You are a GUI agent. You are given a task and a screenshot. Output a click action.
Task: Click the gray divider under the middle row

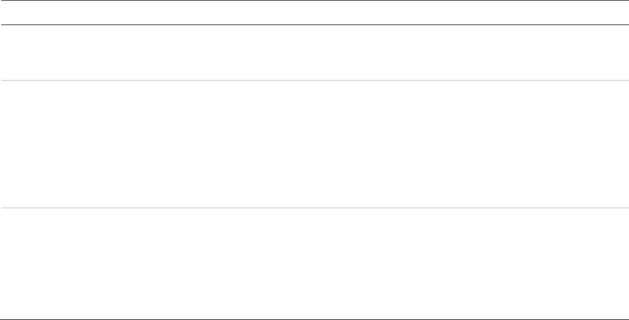click(314, 209)
